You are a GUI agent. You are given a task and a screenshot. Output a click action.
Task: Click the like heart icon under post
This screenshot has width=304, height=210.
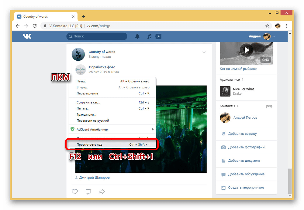pos(75,191)
